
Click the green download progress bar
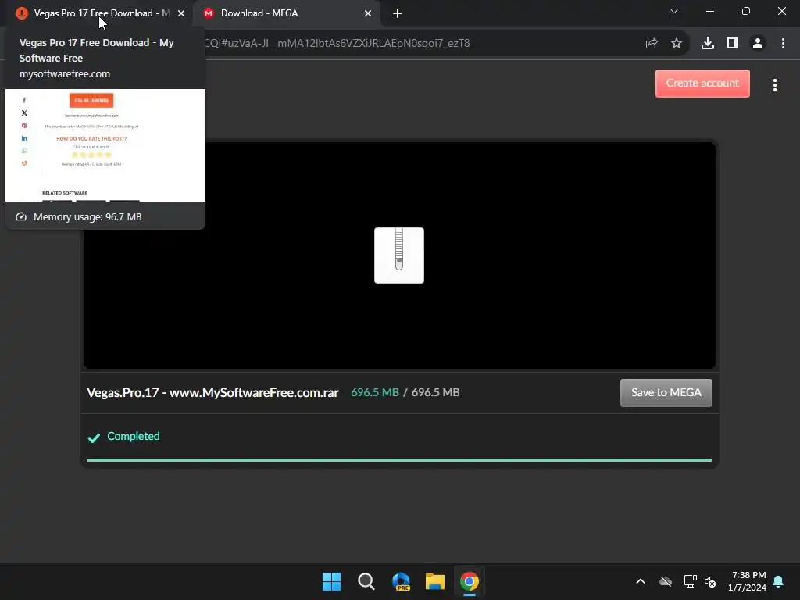(399, 460)
